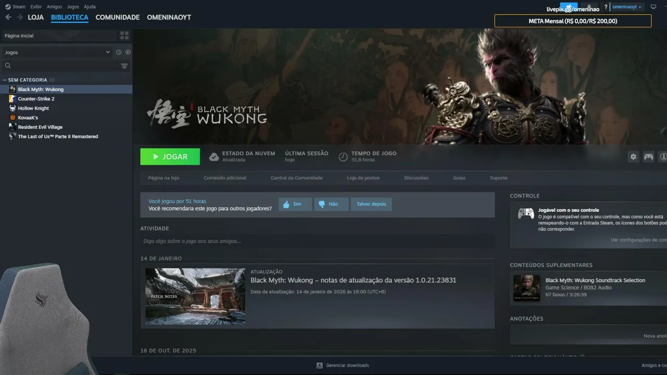Image resolution: width=667 pixels, height=375 pixels.
Task: Go forward with the right arrow
Action: (x=20, y=17)
